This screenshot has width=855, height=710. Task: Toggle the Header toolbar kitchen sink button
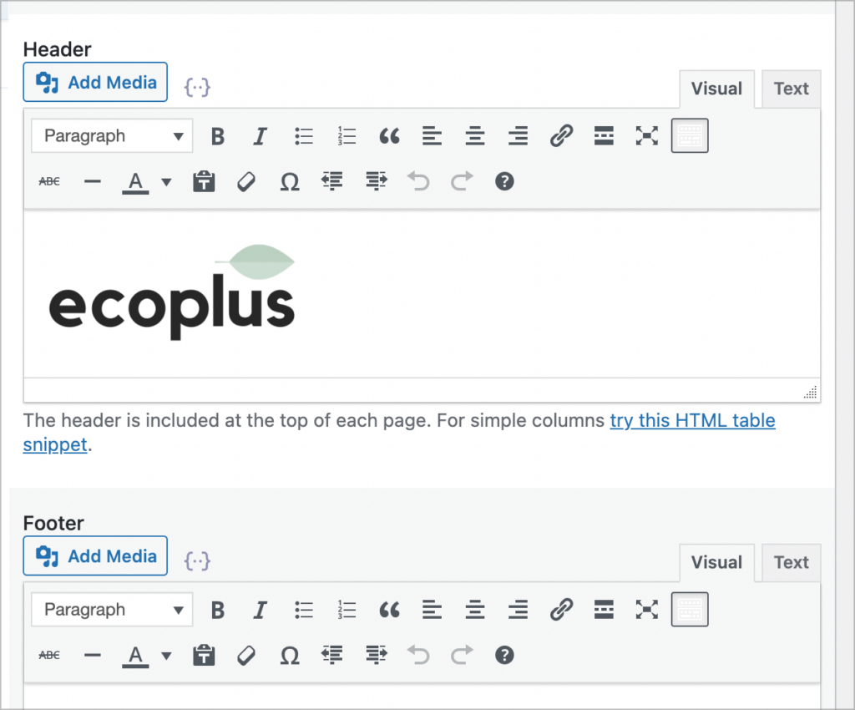690,136
